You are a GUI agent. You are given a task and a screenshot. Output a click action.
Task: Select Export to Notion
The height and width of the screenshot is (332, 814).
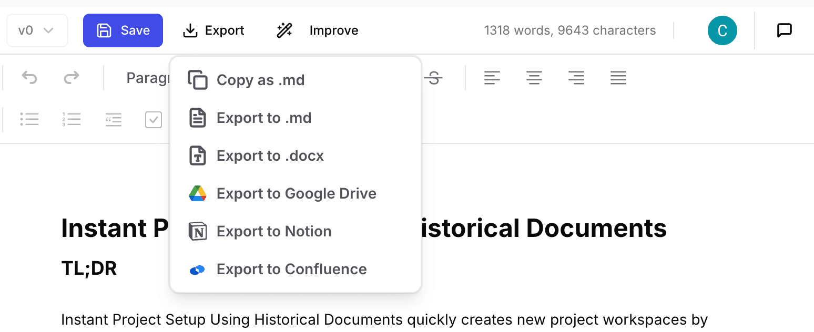(x=273, y=231)
